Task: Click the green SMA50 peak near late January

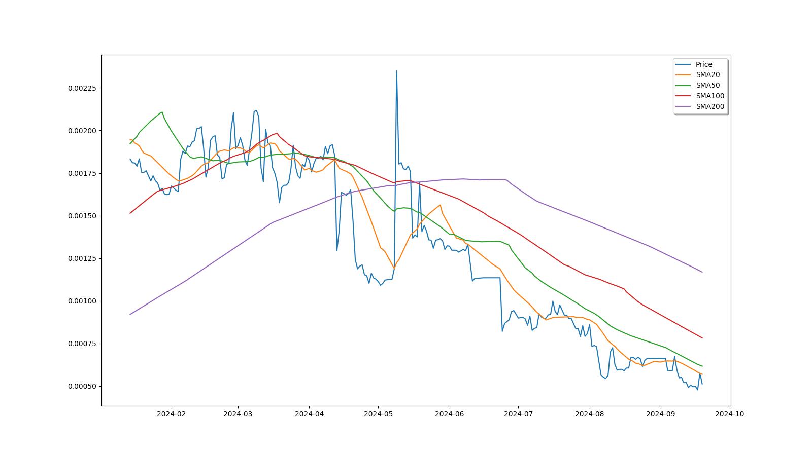Action: click(162, 112)
